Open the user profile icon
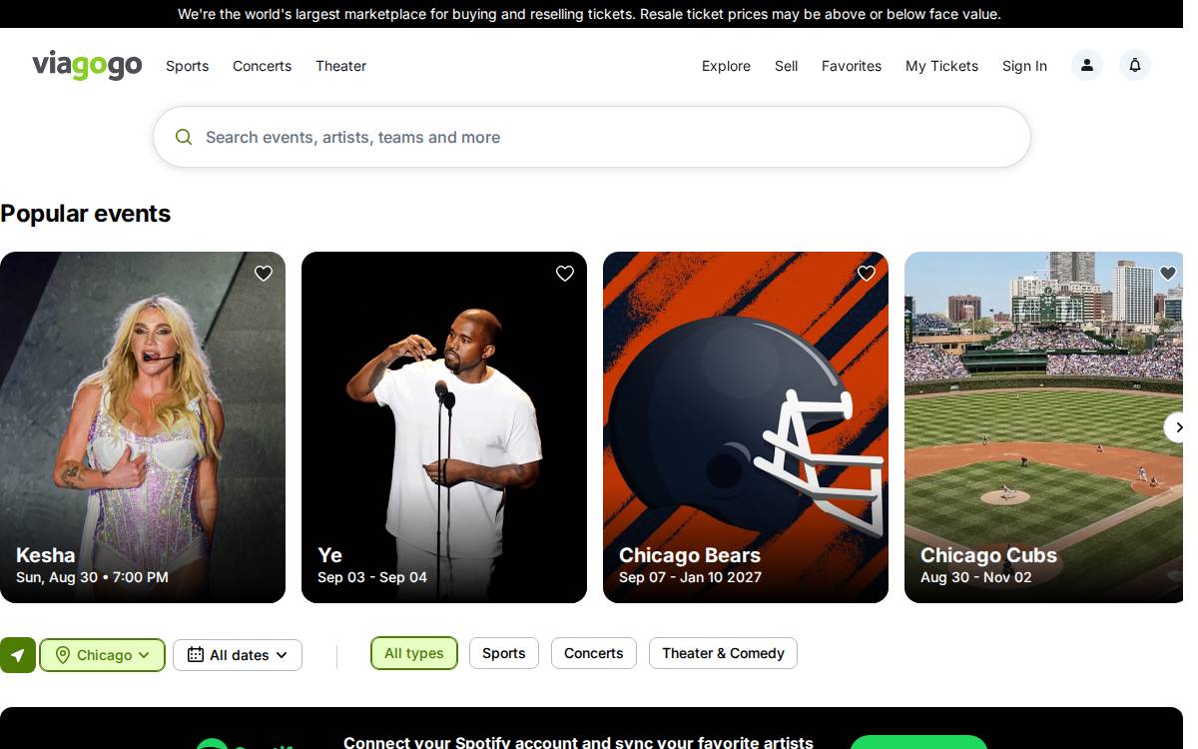Screen dimensions: 1198x749 coord(1087,65)
